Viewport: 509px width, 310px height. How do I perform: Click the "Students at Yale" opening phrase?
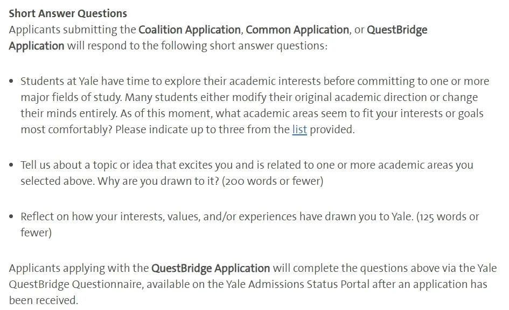coord(59,81)
